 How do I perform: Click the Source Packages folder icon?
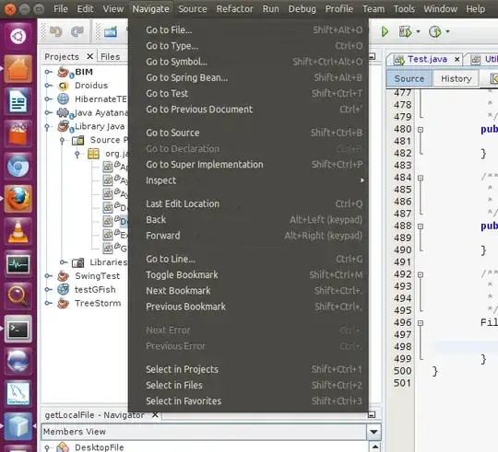point(78,140)
